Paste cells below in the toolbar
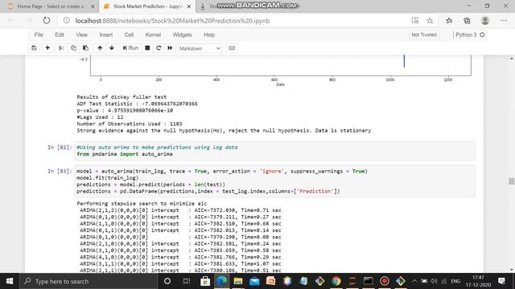Image resolution: width=515 pixels, height=289 pixels. (86, 48)
